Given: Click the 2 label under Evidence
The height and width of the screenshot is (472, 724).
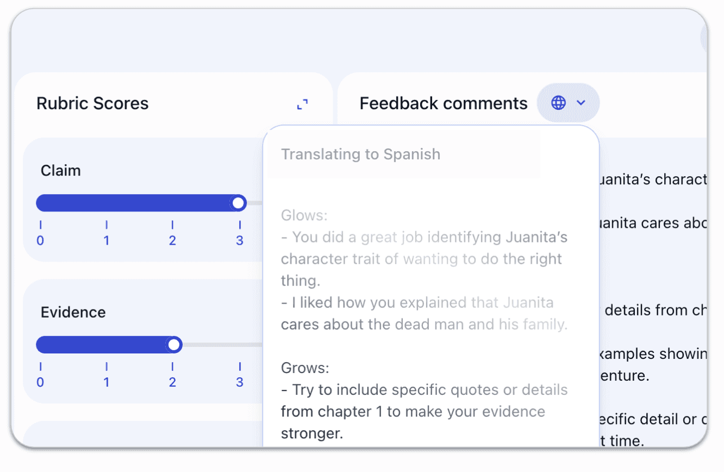Looking at the screenshot, I should [172, 382].
